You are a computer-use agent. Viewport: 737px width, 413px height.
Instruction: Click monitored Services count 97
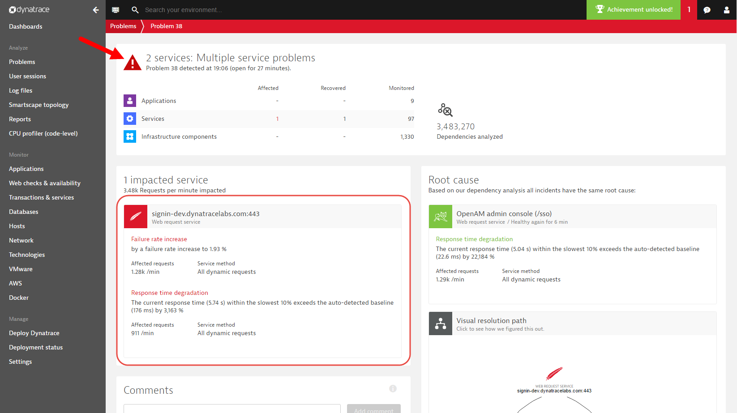[411, 119]
